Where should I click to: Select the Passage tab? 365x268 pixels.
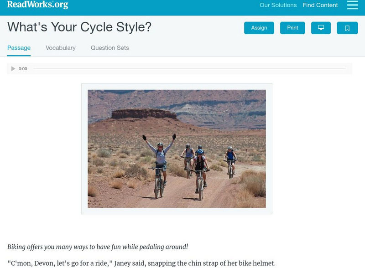click(x=19, y=48)
